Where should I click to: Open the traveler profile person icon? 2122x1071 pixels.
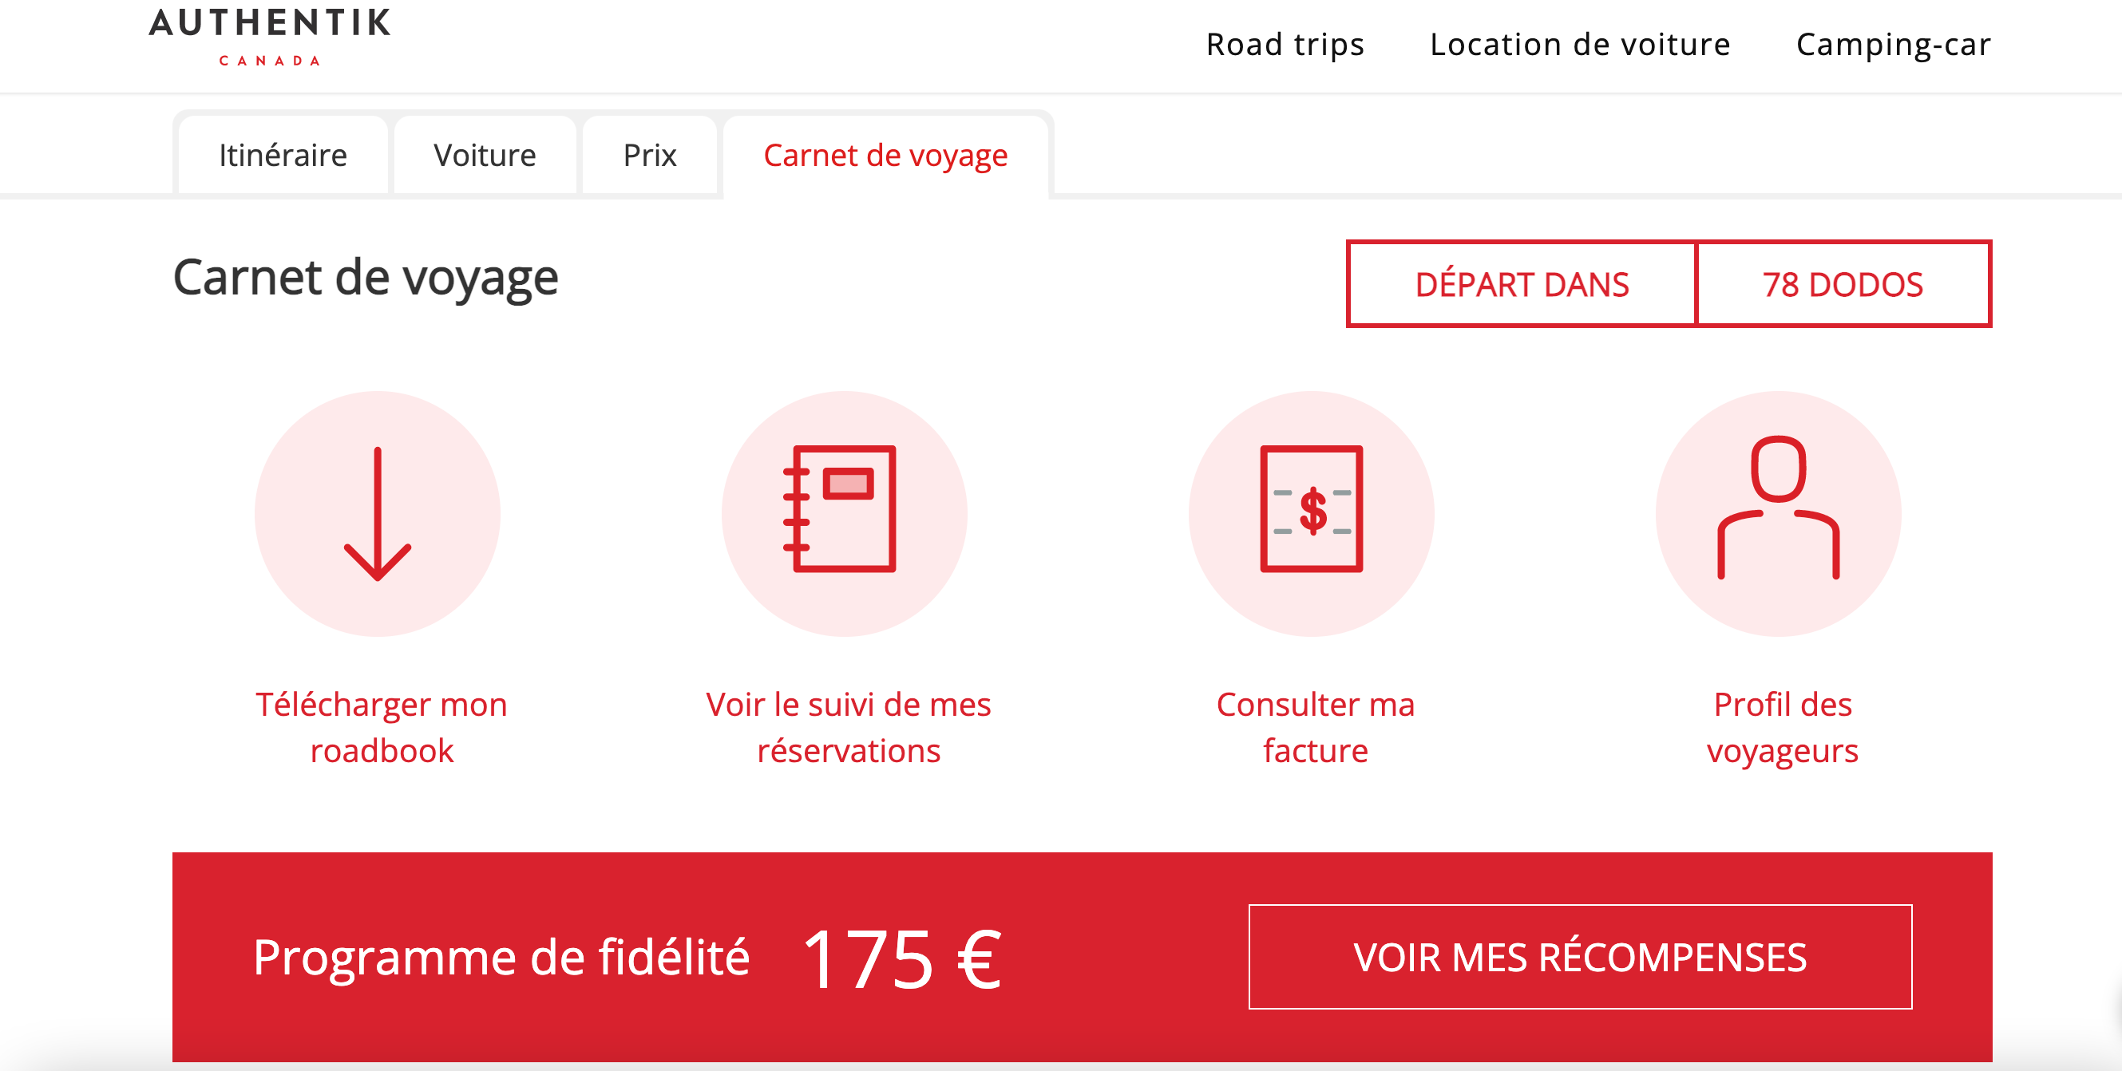[1779, 514]
